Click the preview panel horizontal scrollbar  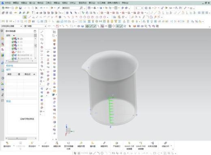pos(21,138)
